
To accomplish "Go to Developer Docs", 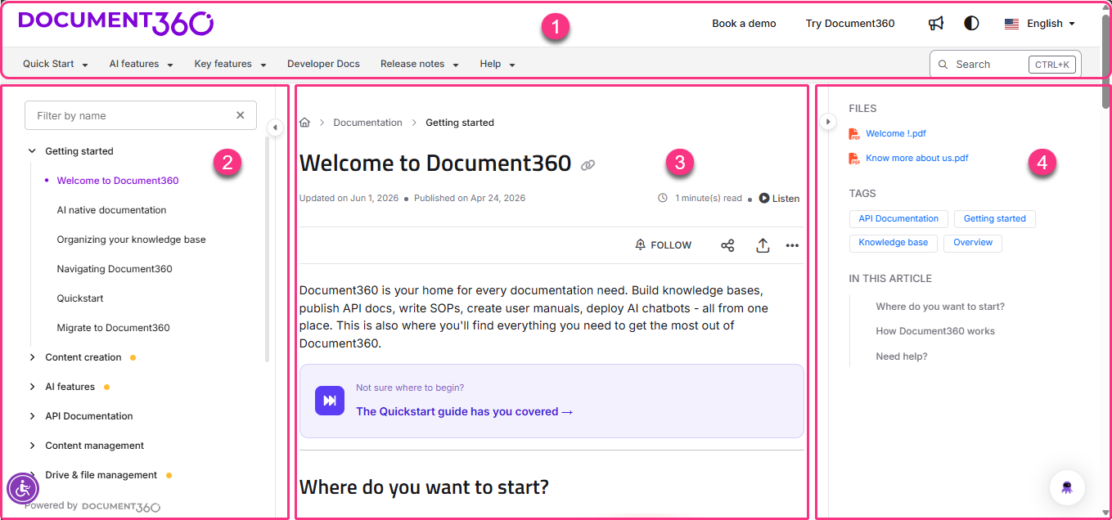I will [323, 64].
